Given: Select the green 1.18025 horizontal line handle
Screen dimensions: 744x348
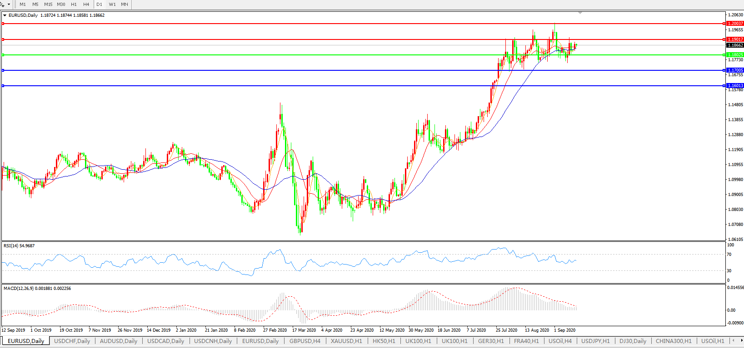Looking at the screenshot, I should (3, 55).
